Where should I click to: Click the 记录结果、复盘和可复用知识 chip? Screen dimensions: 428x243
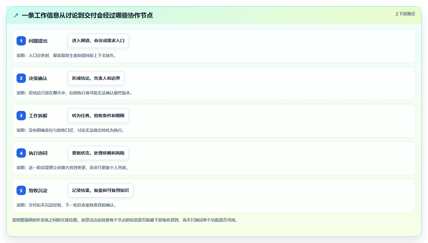point(100,190)
